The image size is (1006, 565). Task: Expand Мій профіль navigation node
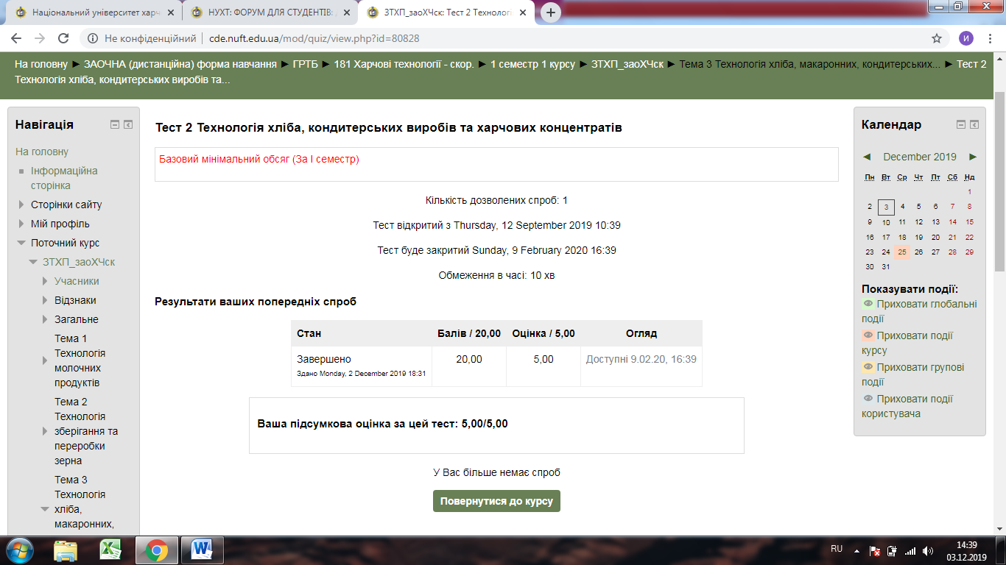[21, 224]
